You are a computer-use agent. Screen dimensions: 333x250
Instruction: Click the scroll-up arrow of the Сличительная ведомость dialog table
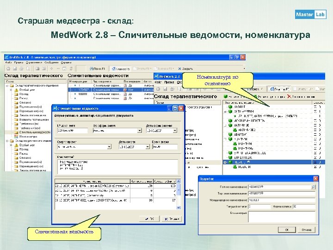pyautogui.click(x=179, y=181)
